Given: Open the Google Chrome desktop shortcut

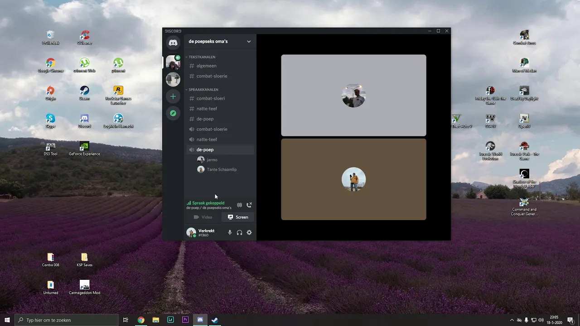Looking at the screenshot, I should (x=50, y=65).
